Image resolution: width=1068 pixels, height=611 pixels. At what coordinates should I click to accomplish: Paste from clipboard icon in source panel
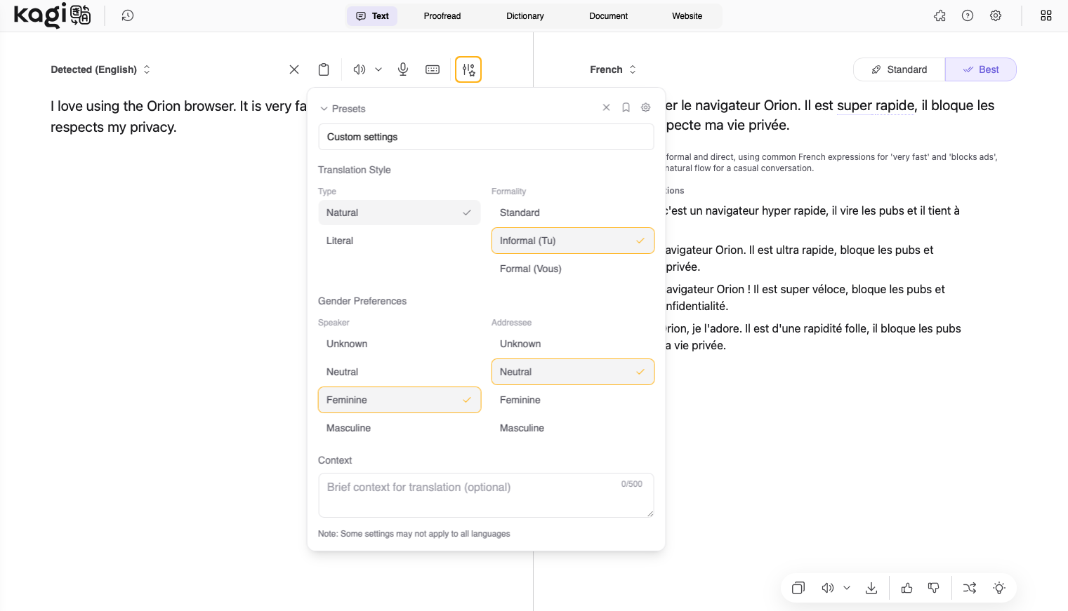click(324, 69)
